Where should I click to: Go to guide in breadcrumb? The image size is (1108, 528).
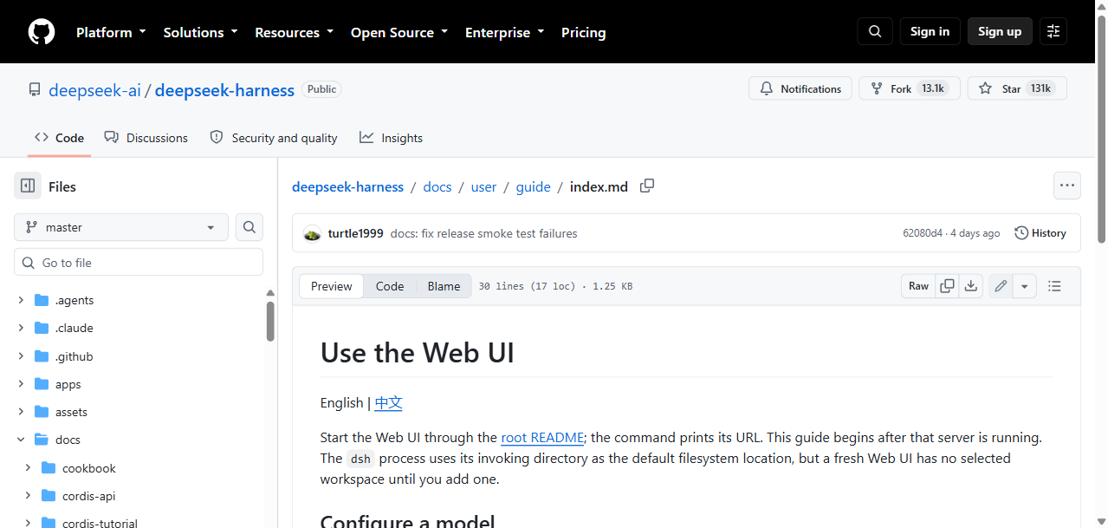[x=534, y=186]
